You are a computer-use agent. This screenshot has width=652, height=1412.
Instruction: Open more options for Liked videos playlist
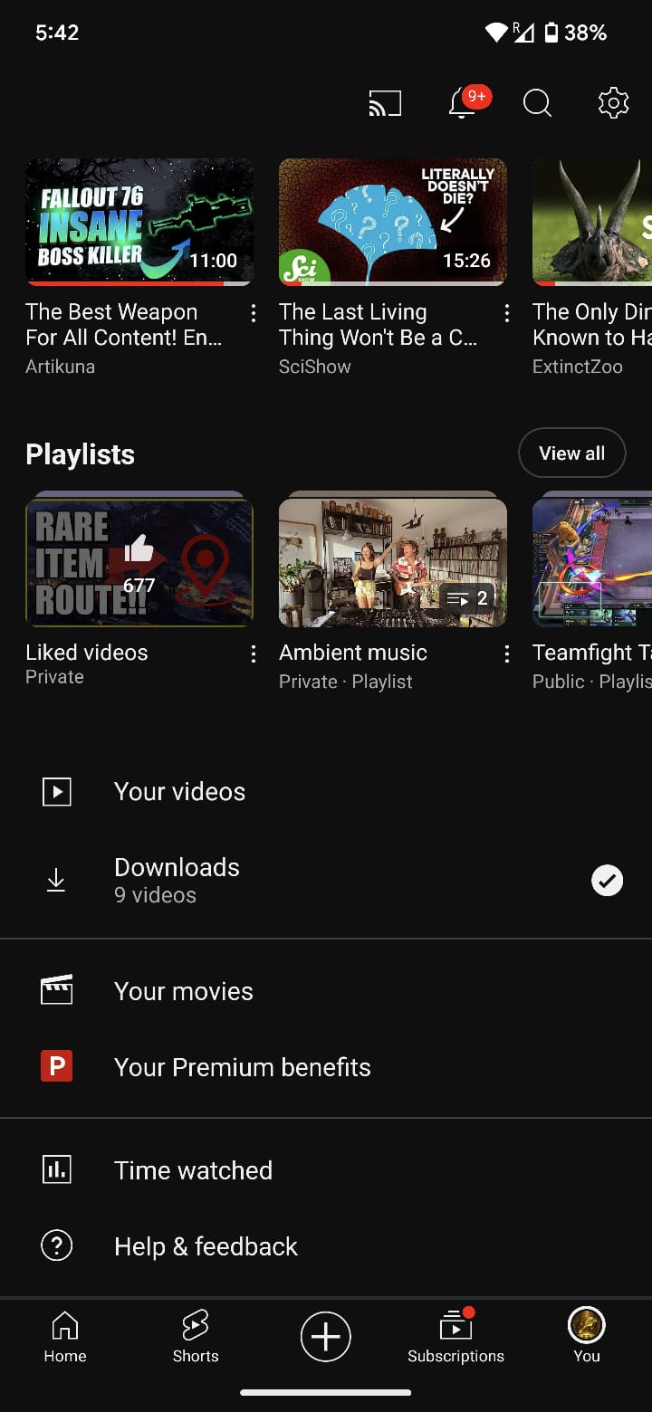click(x=254, y=654)
